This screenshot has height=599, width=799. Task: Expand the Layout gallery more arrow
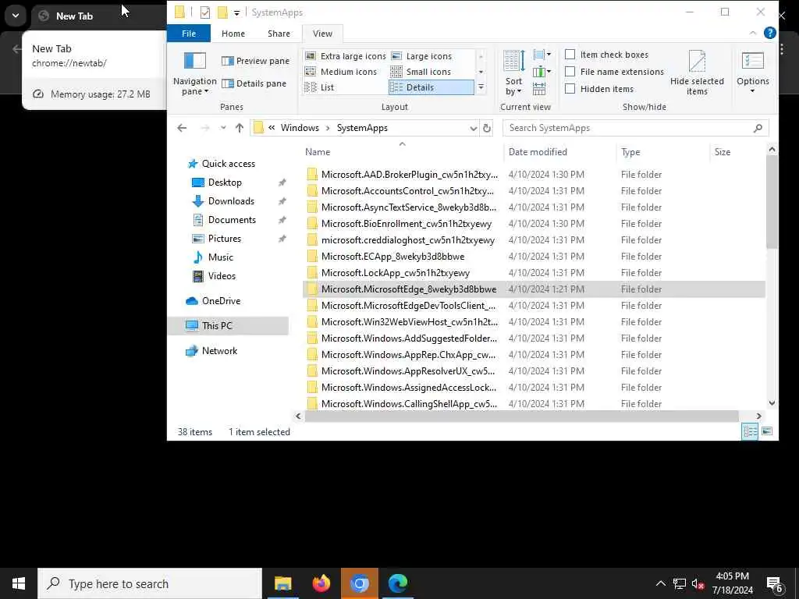(481, 87)
